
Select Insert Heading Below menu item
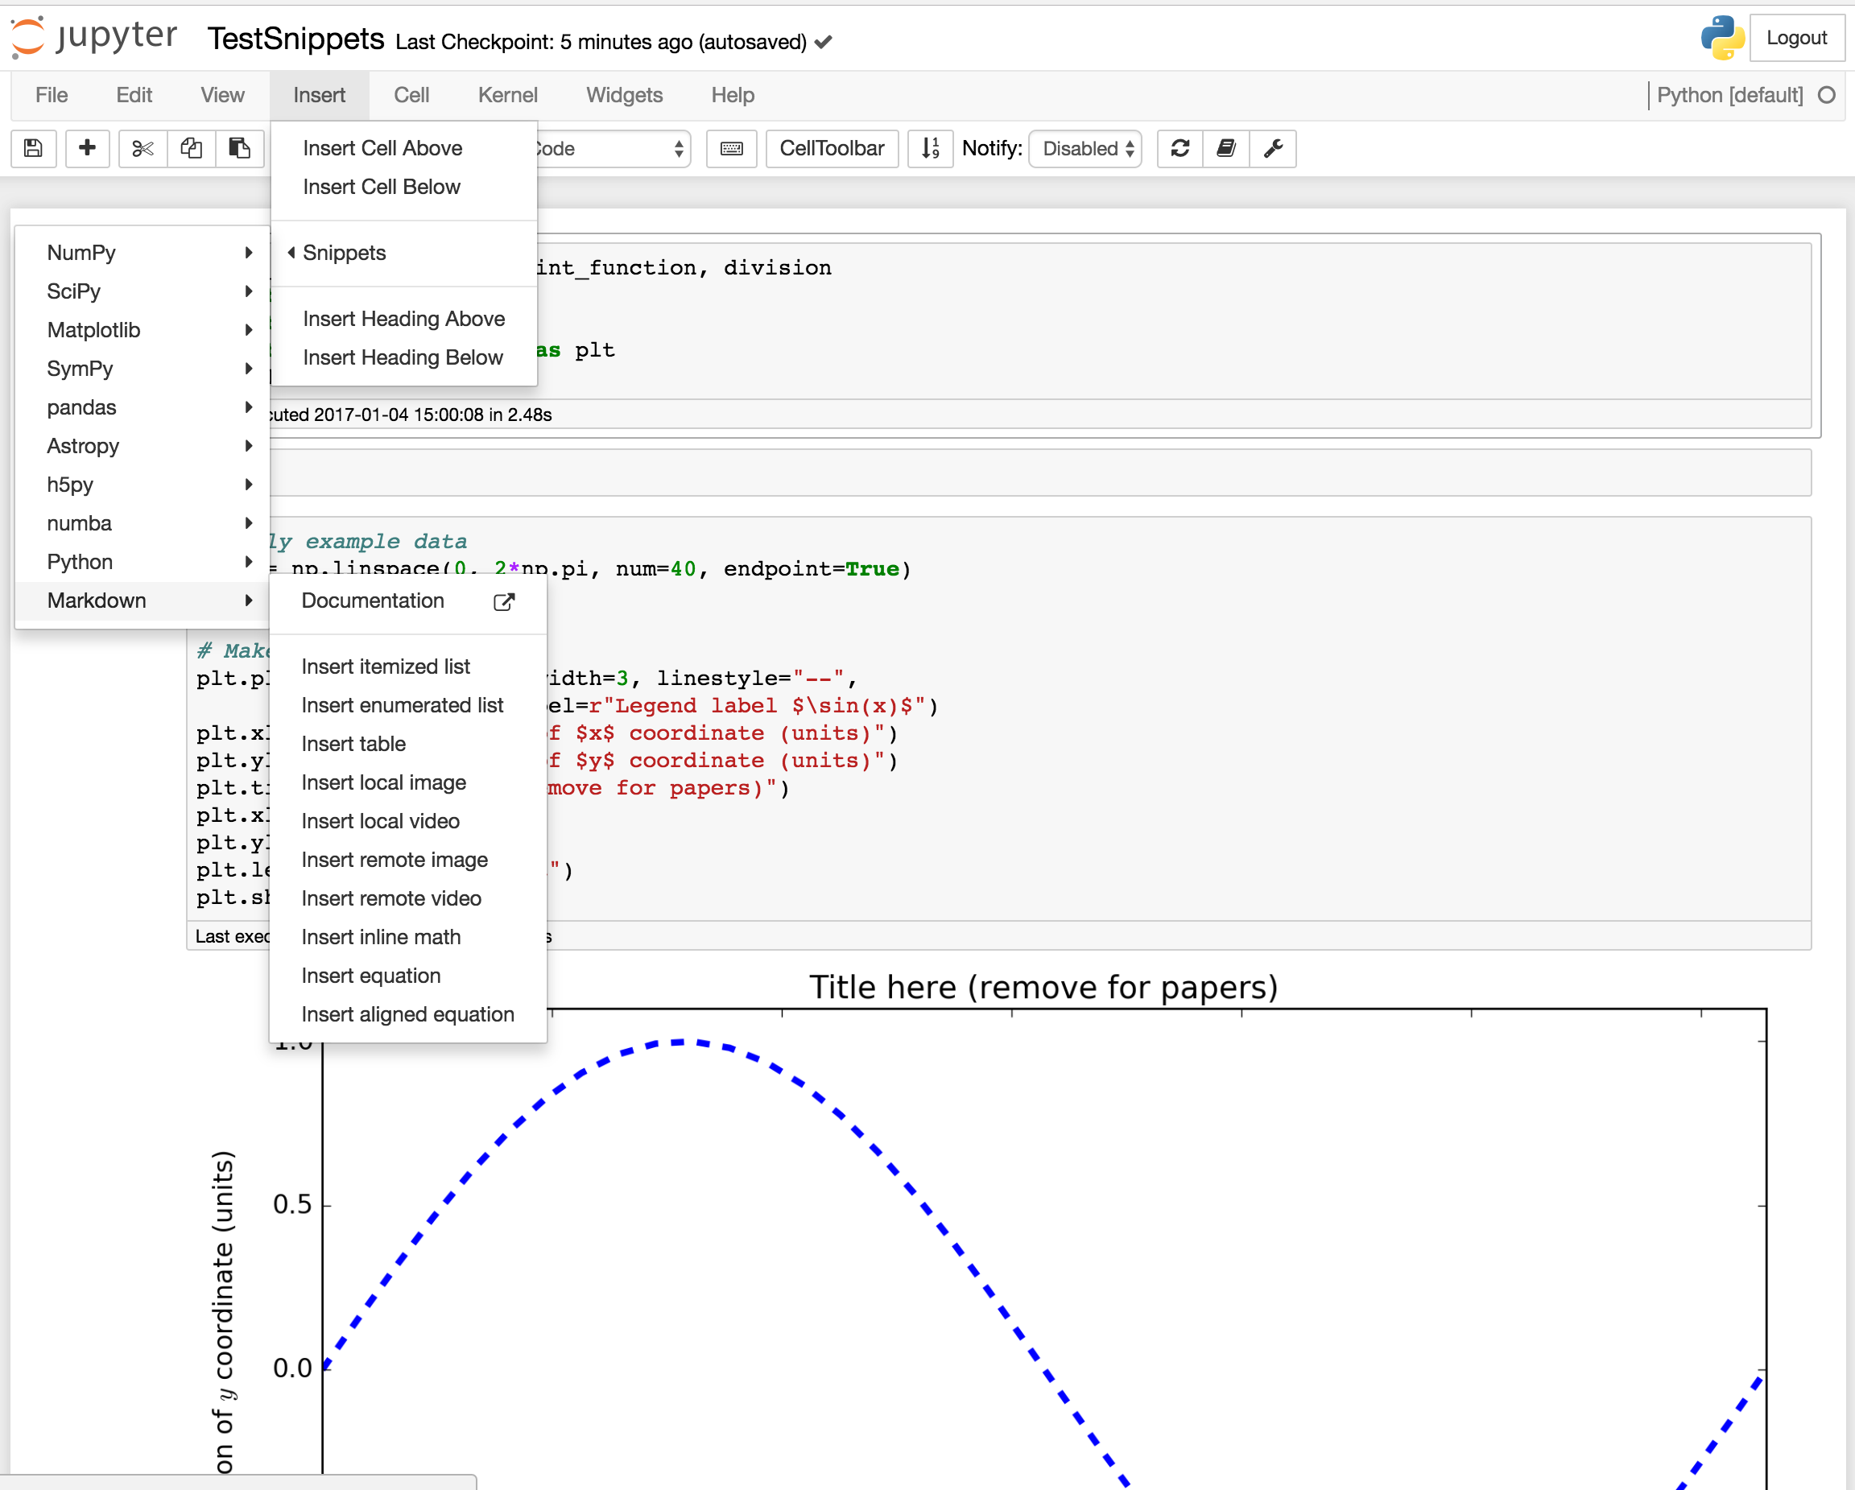(403, 357)
